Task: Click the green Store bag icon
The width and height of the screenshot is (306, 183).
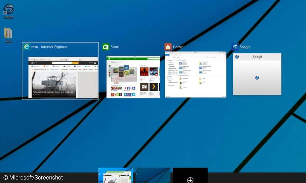Action: 106,47
